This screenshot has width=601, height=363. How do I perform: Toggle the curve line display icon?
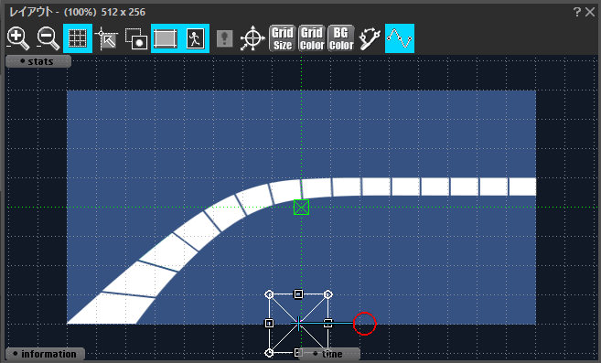400,38
